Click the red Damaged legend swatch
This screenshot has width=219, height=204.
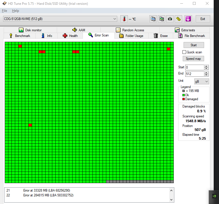click(x=184, y=99)
